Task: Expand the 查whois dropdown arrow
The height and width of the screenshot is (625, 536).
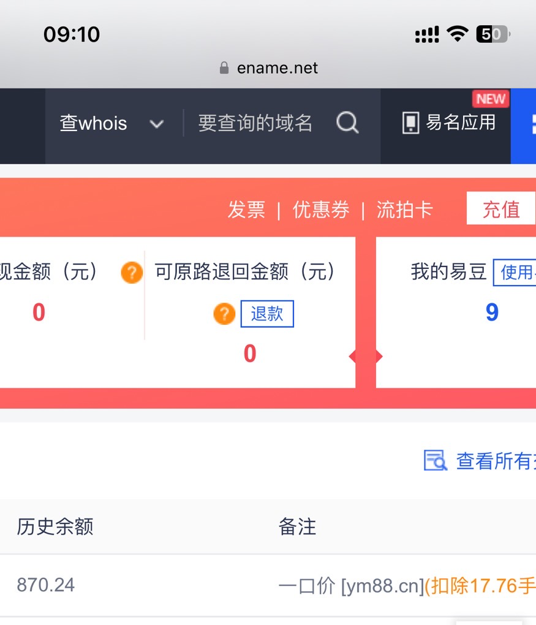Action: point(157,124)
